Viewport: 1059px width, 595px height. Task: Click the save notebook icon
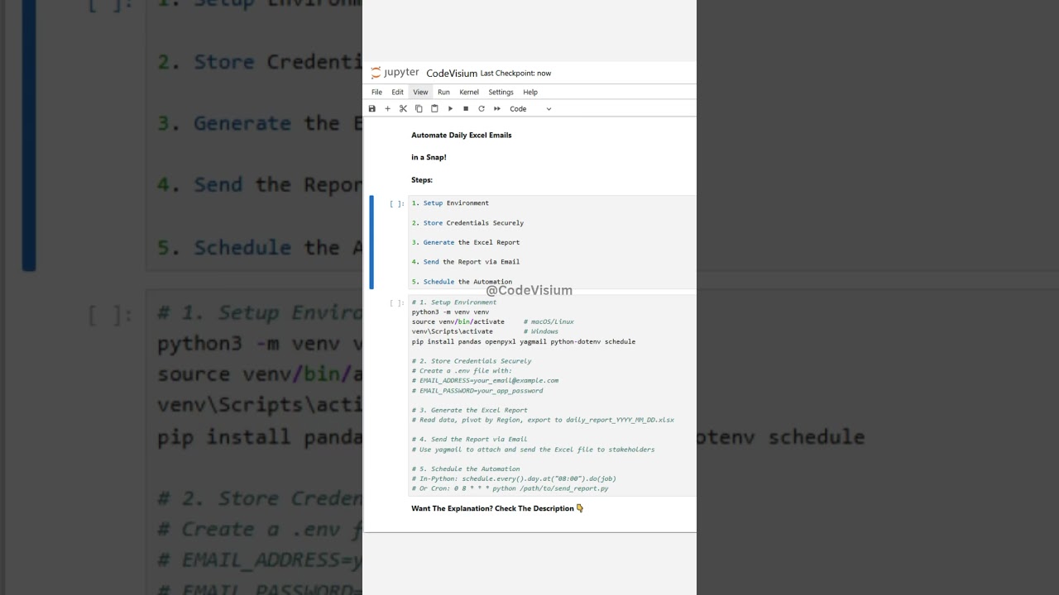click(x=372, y=109)
